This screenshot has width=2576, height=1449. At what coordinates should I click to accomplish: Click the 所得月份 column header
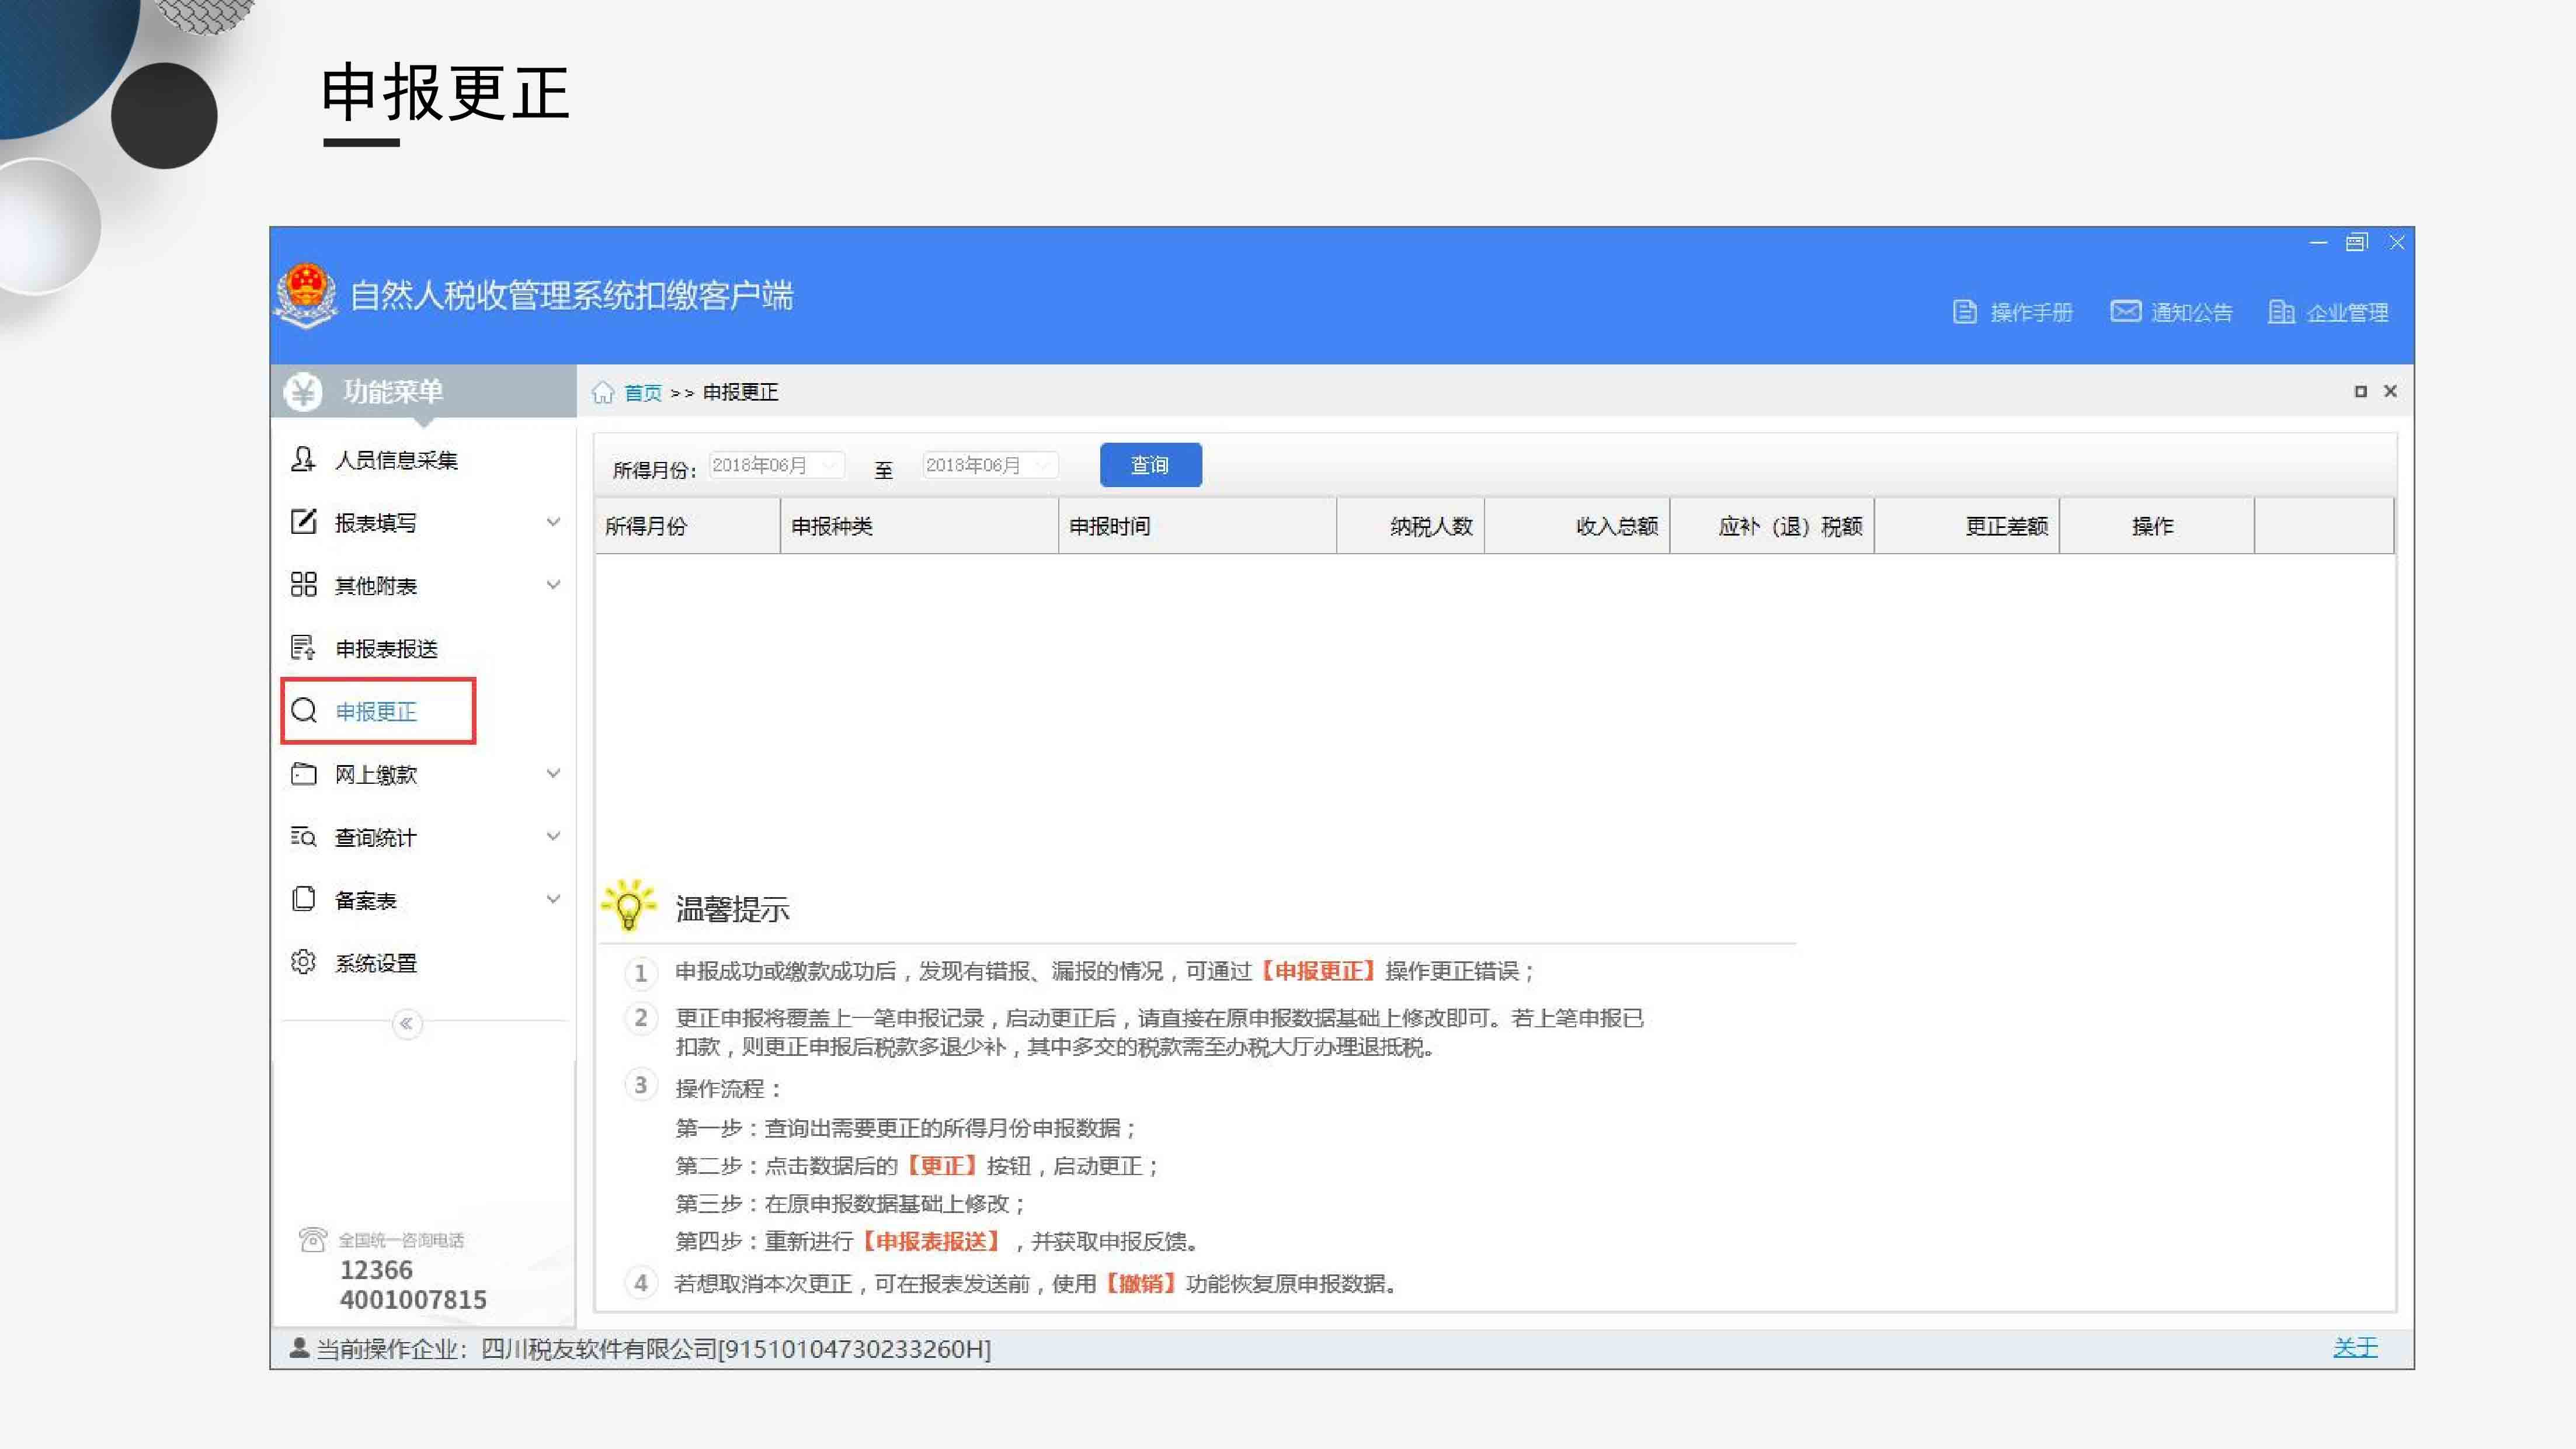687,526
